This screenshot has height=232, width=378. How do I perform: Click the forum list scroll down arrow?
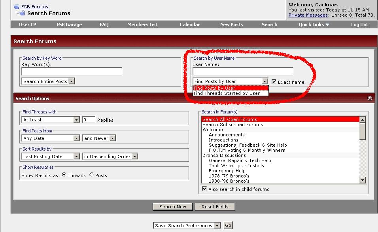pos(362,180)
